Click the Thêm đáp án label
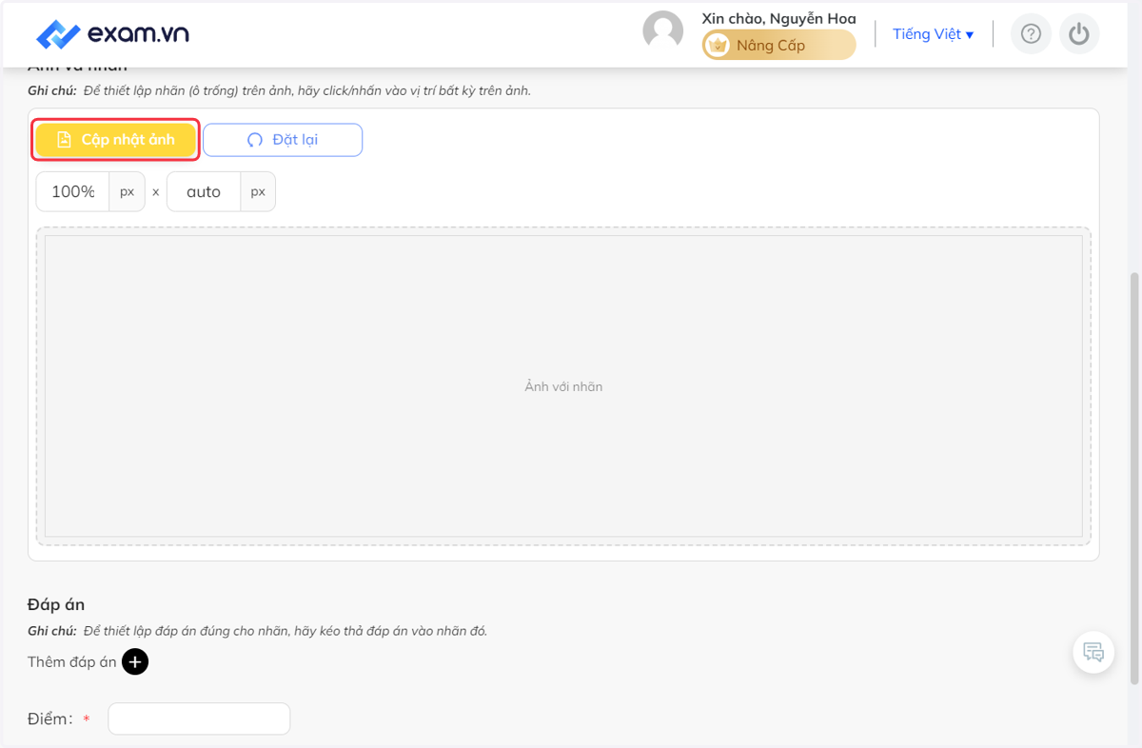This screenshot has width=1142, height=748. [x=72, y=661]
